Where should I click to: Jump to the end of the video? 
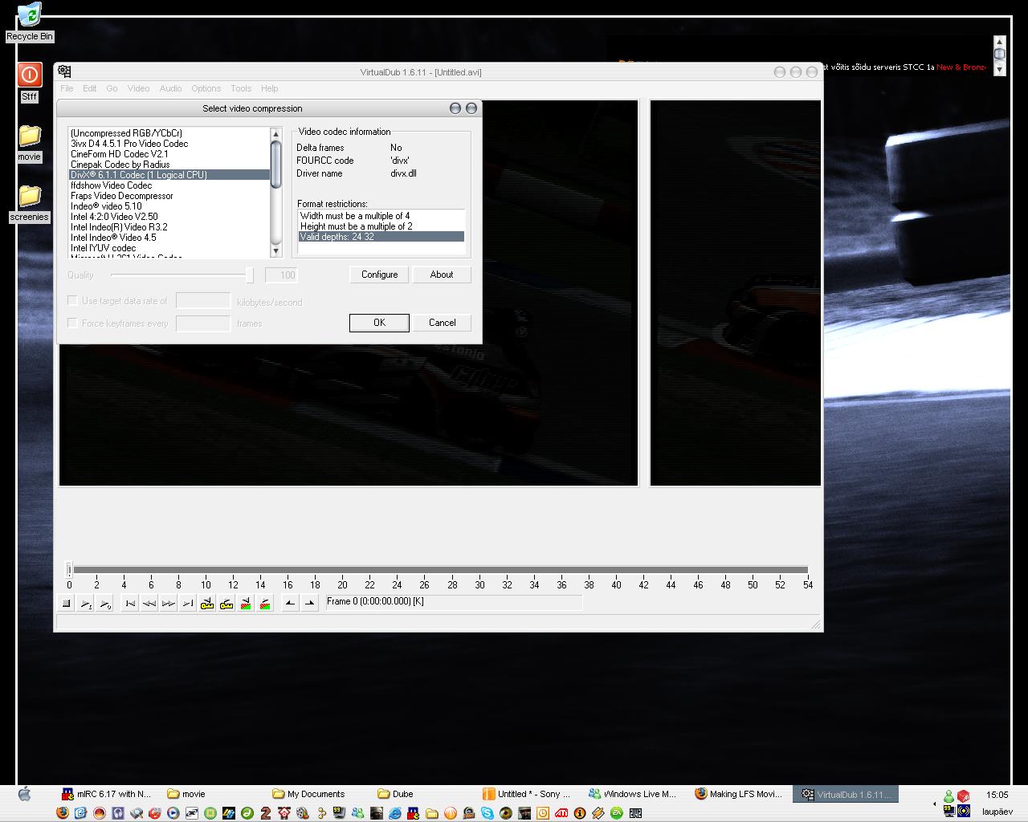click(187, 603)
